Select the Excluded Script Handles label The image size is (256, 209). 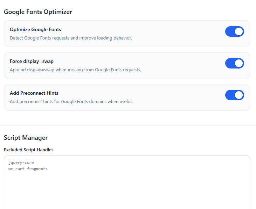click(29, 150)
